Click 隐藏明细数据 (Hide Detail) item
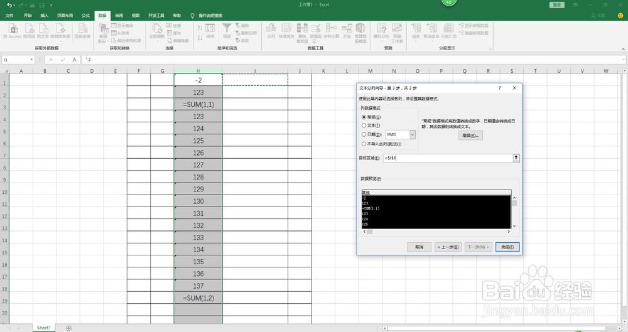628x332 pixels. 474,33
